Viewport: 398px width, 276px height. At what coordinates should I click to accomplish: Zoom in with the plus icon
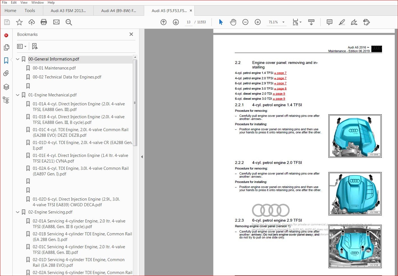[x=258, y=22]
